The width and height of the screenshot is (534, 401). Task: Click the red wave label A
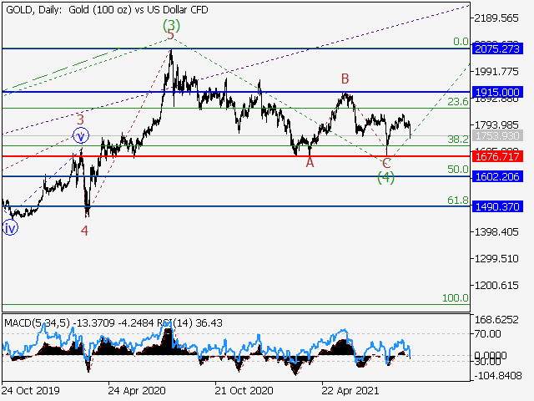(x=310, y=163)
